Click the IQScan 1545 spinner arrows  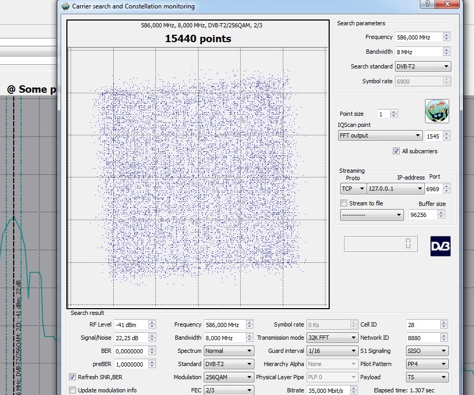click(x=447, y=136)
